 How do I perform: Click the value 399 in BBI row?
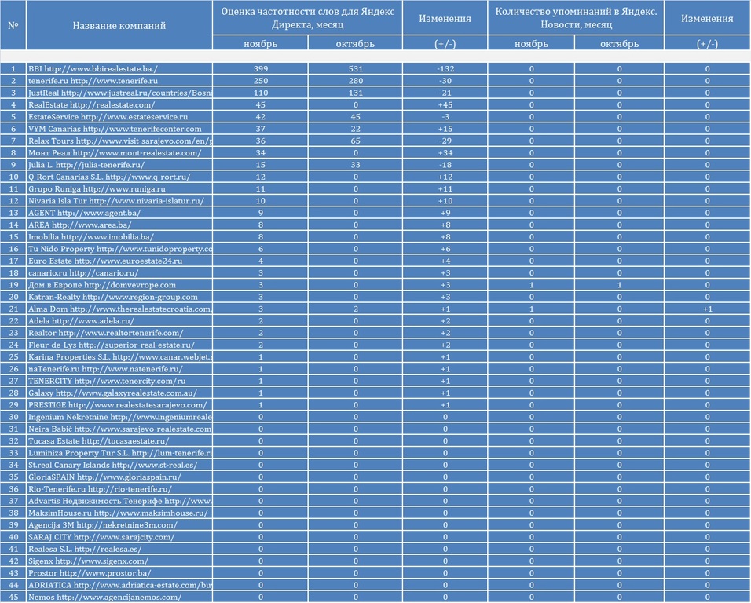(261, 69)
